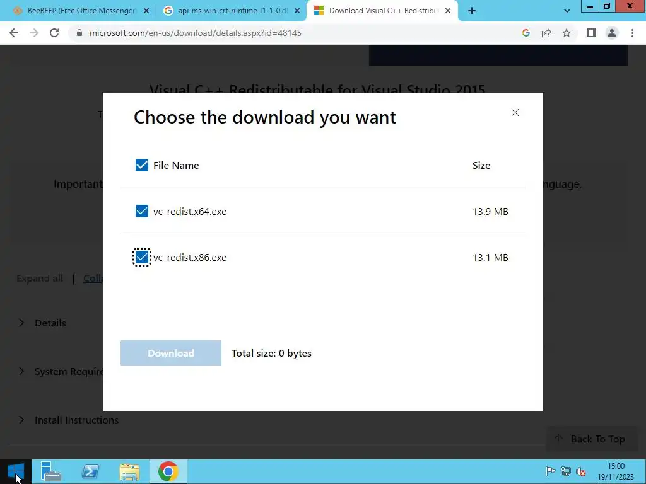Toggle the File Name select-all checkbox

pos(142,165)
